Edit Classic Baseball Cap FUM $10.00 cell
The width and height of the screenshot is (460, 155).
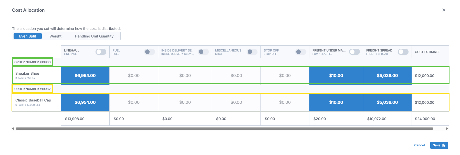pos(336,102)
